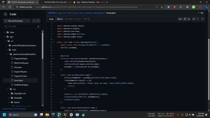The height and width of the screenshot is (118, 210).
Task: Open leaderboard.java in file tree
Action: click(21, 85)
